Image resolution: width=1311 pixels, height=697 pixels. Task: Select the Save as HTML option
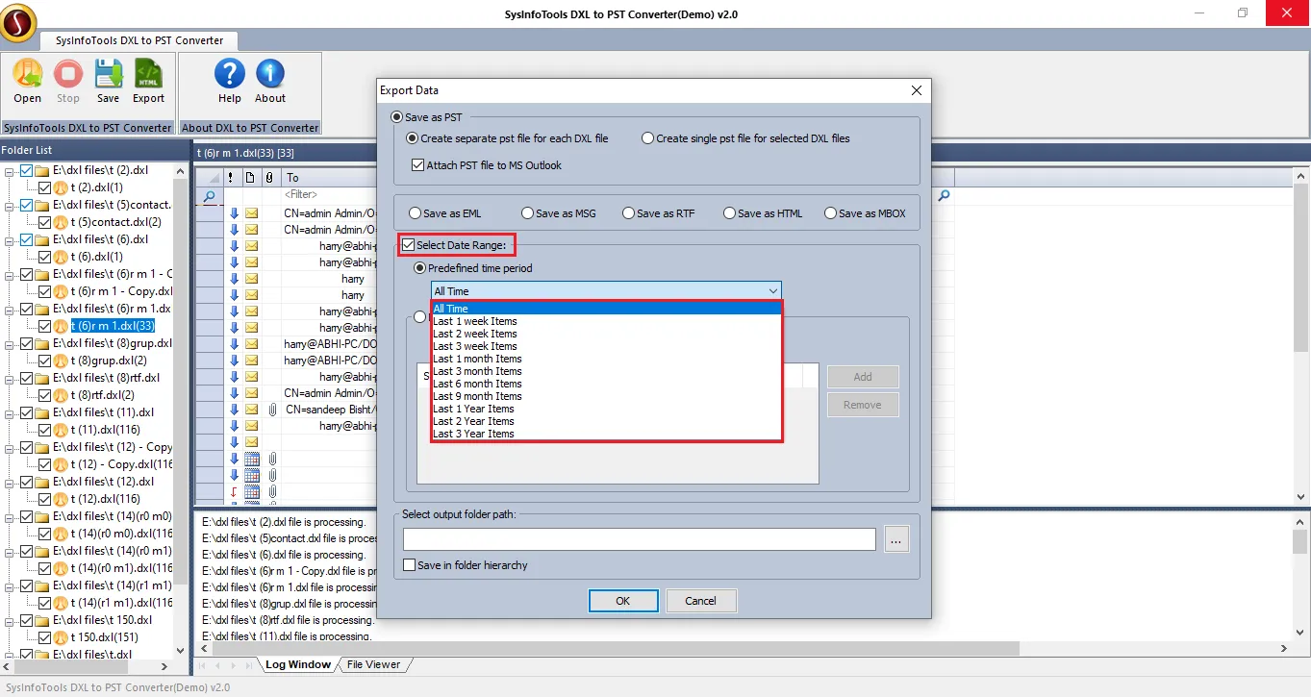730,213
